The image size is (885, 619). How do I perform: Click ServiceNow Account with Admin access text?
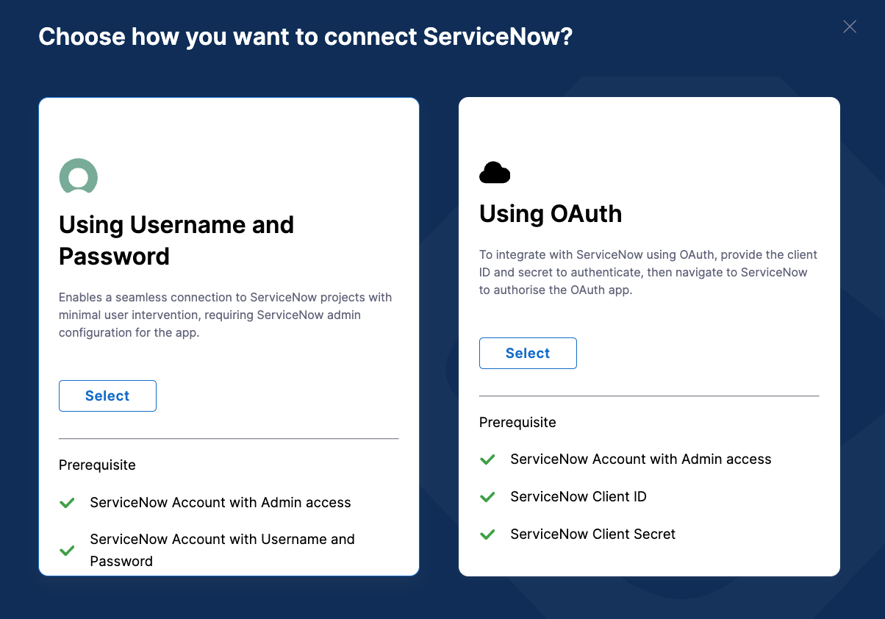(x=220, y=503)
